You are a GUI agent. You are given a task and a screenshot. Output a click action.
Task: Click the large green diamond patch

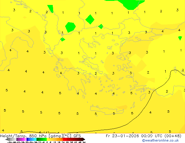coord(90,20)
